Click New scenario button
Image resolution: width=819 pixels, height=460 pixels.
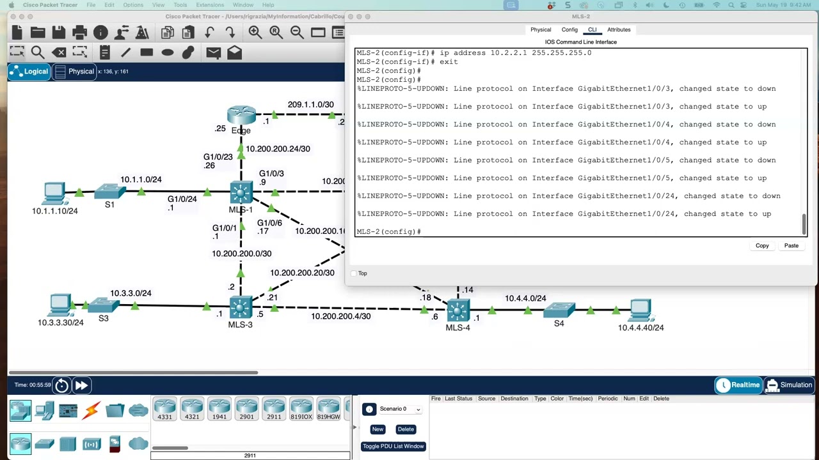pos(378,429)
